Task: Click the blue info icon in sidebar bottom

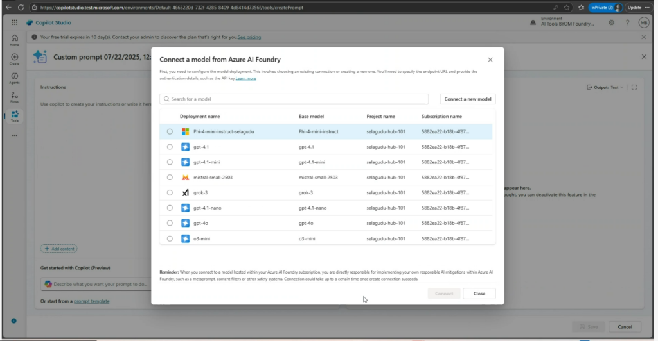Action: 14,321
